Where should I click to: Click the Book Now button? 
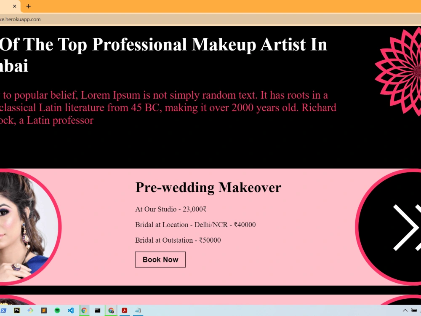point(160,260)
